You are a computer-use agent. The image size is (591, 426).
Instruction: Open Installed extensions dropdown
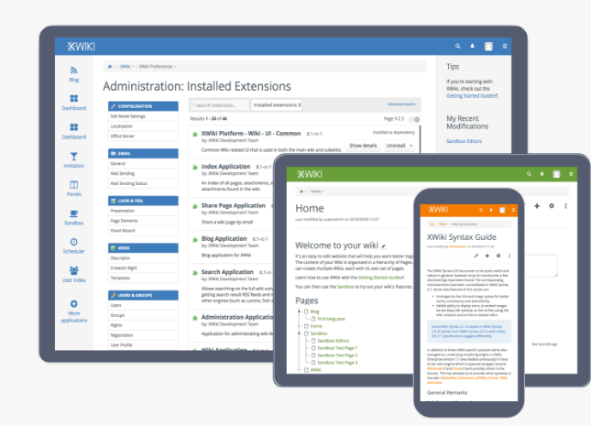click(x=277, y=104)
